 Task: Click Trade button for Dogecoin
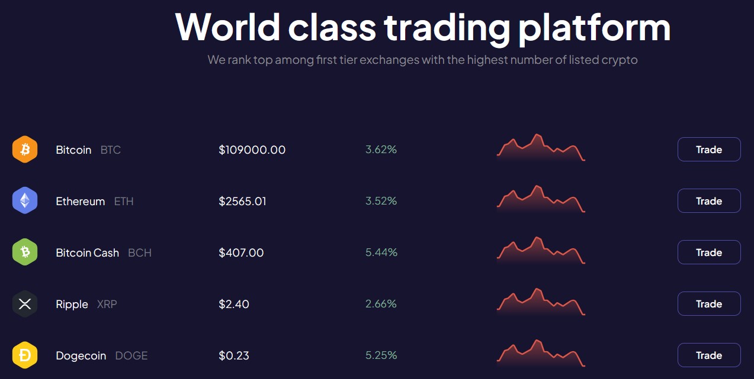pyautogui.click(x=709, y=355)
